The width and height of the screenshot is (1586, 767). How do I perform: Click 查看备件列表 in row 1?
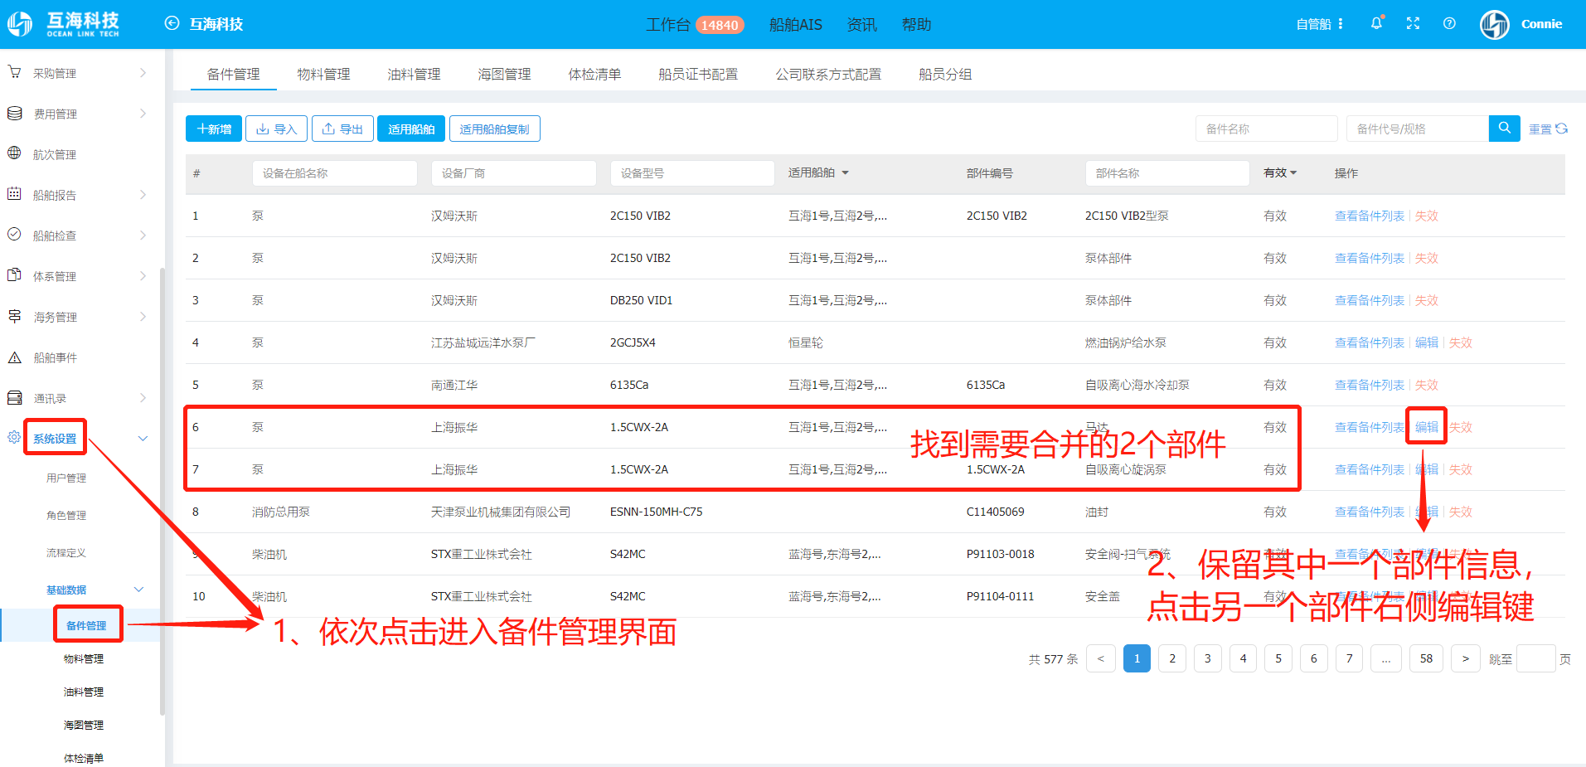coord(1370,216)
